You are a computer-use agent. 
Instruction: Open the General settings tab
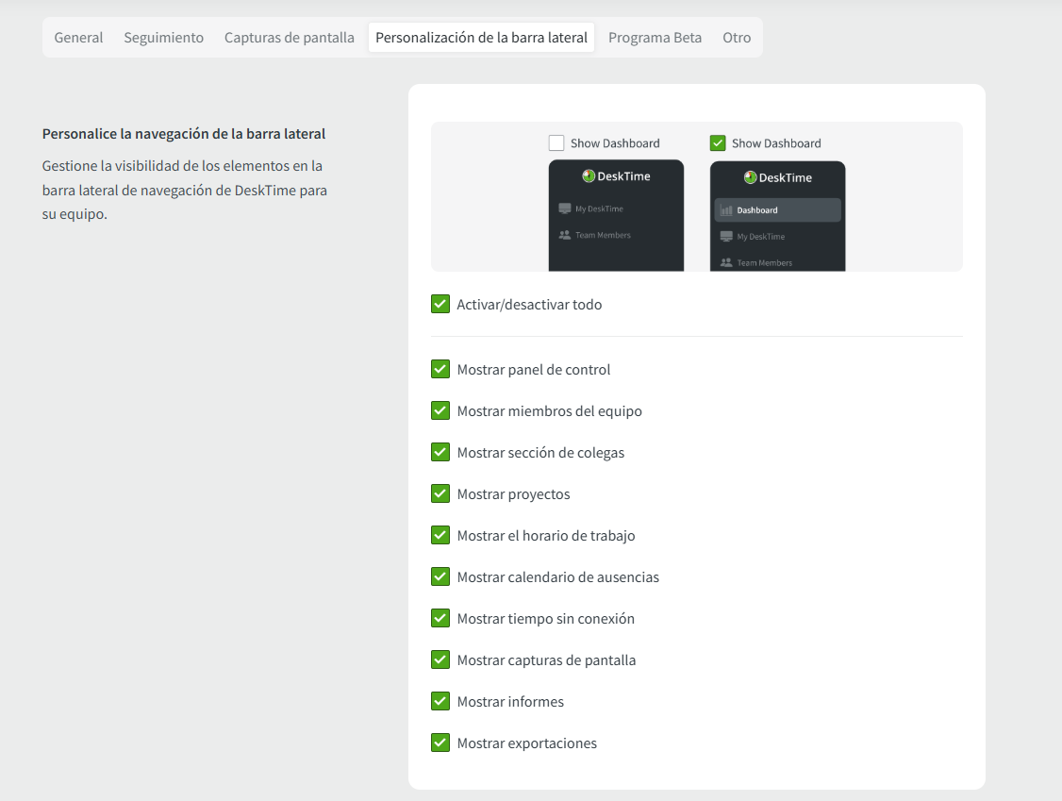pyautogui.click(x=78, y=38)
